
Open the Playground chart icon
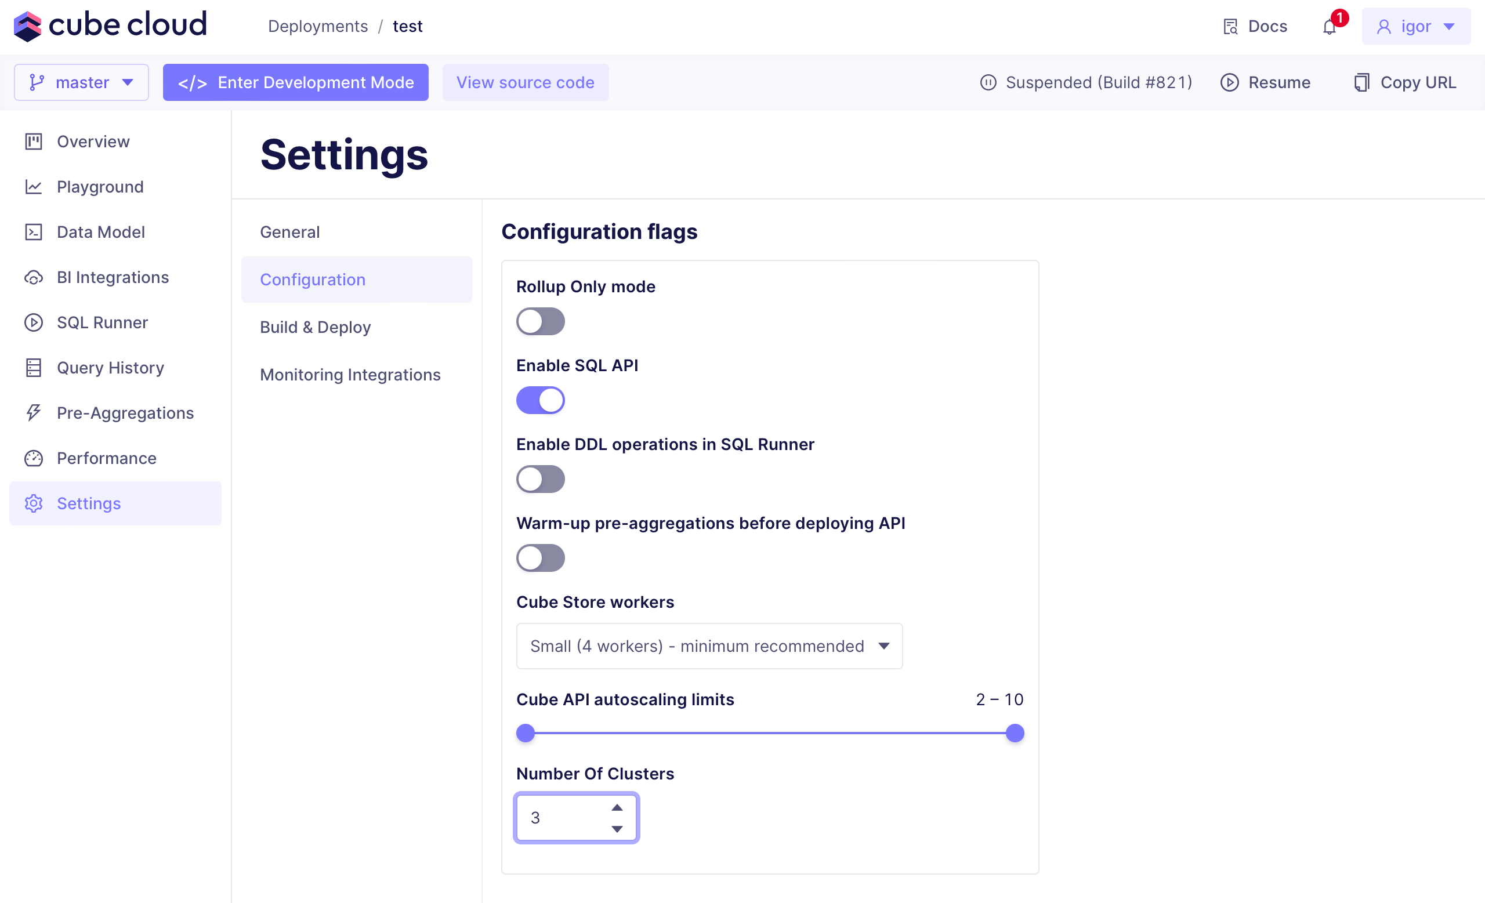pos(33,187)
